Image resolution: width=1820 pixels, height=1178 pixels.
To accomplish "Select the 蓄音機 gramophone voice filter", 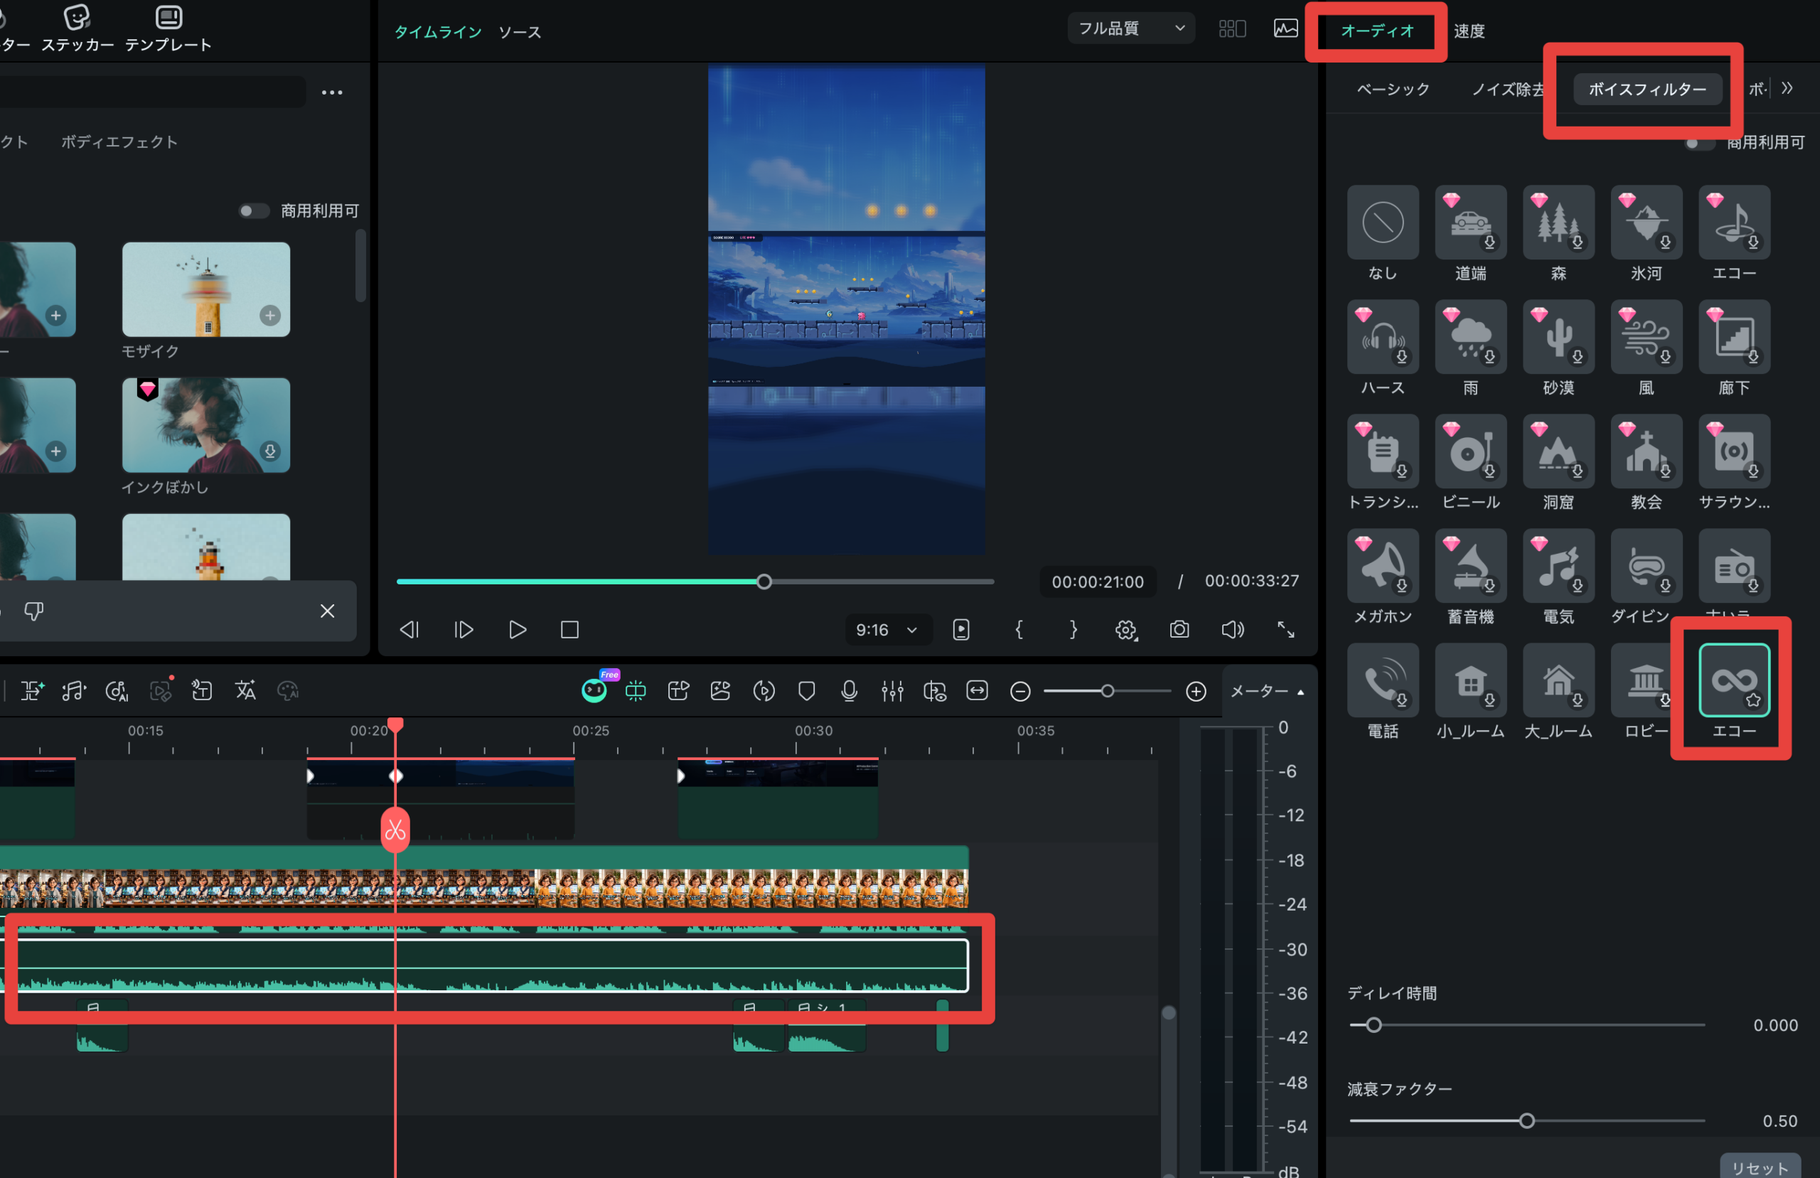I will (x=1470, y=565).
